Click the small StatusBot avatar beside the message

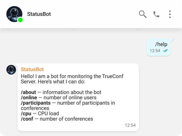11,70
